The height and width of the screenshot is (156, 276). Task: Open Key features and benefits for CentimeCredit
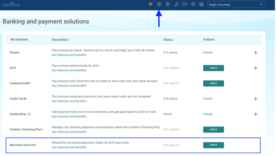coord(69,86)
